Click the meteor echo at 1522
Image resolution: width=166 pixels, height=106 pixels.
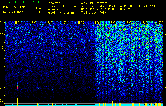point(37,88)
